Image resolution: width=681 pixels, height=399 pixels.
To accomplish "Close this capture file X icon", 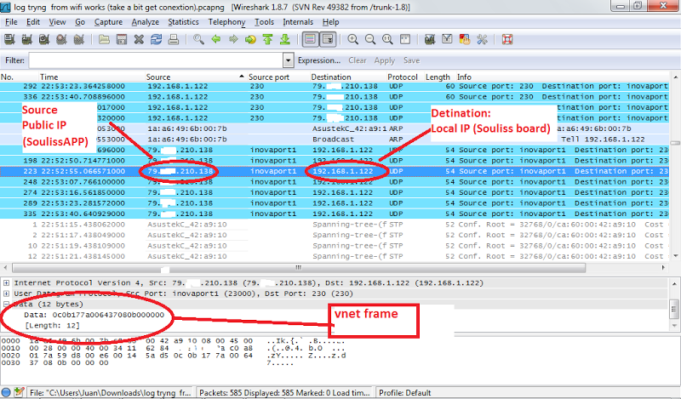I will (x=139, y=39).
